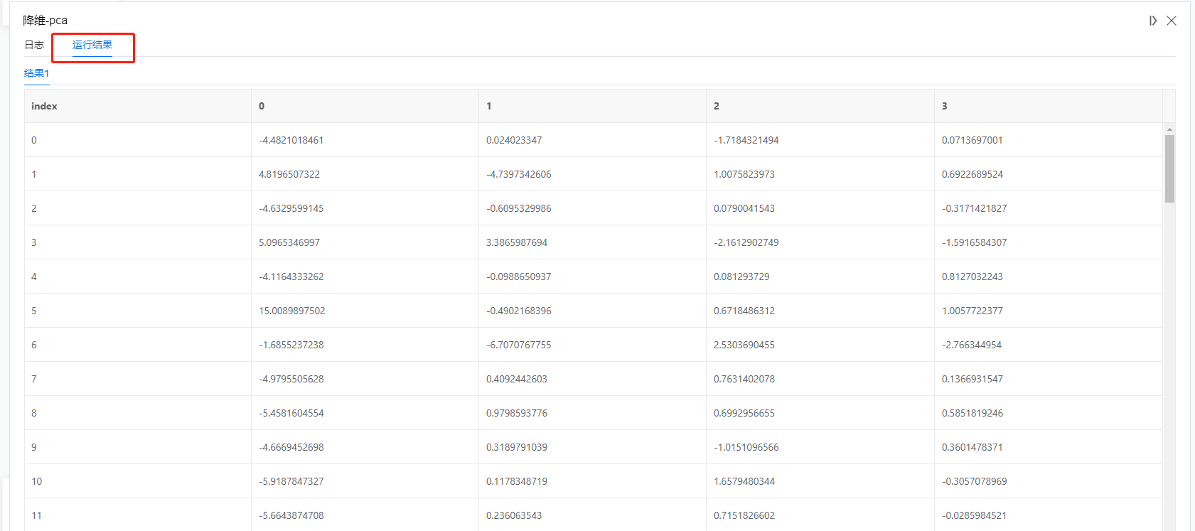Image resolution: width=1195 pixels, height=531 pixels.
Task: Select cell 0.8127032243
Action: click(972, 277)
